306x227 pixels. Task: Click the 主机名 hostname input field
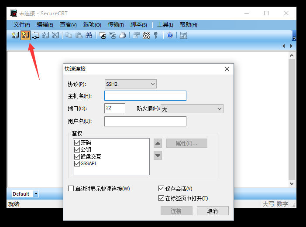(x=145, y=96)
